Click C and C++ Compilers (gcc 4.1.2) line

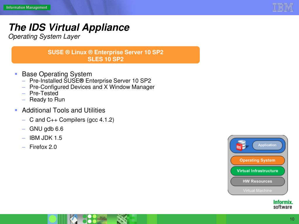point(72,120)
